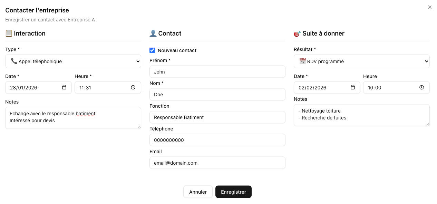Viewport: 437px width, 204px height.
Task: Expand the Résultat dropdown showing RDV programmé
Action: [361, 61]
